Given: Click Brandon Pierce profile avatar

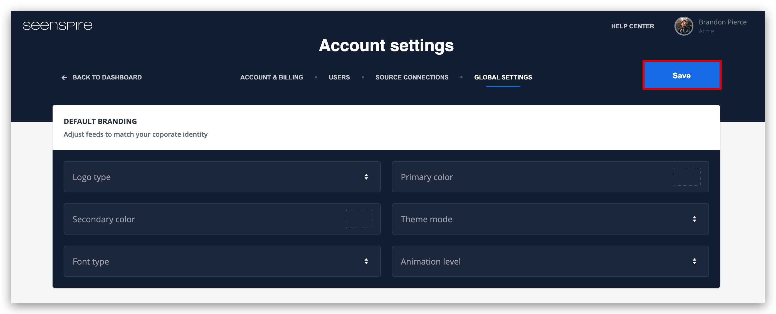Looking at the screenshot, I should (683, 26).
